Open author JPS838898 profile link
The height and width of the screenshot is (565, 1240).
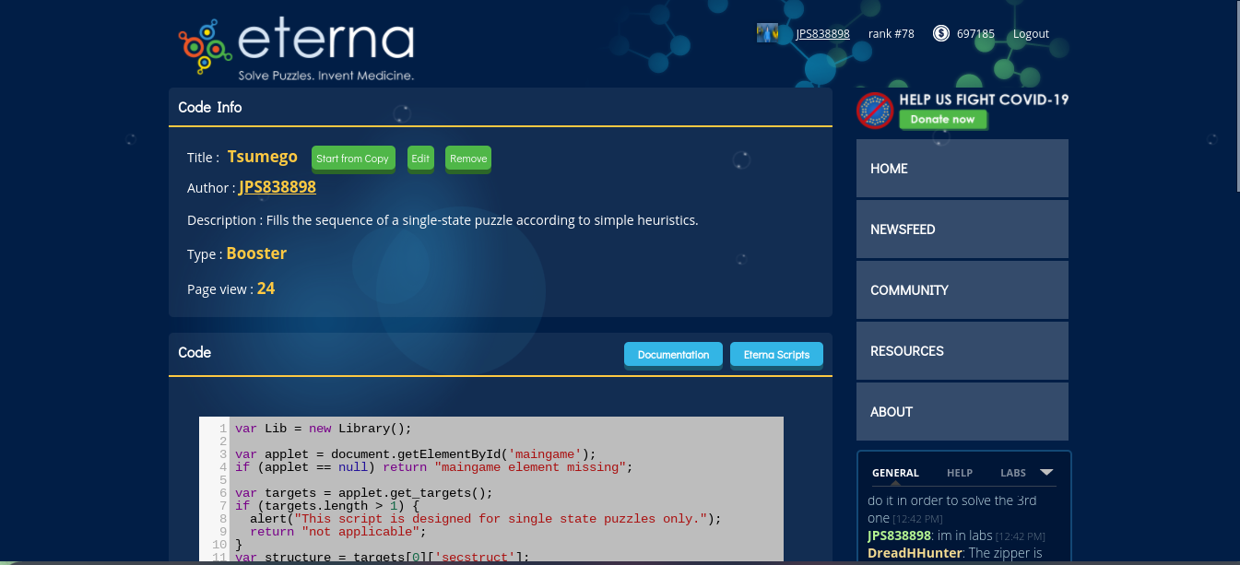(278, 187)
